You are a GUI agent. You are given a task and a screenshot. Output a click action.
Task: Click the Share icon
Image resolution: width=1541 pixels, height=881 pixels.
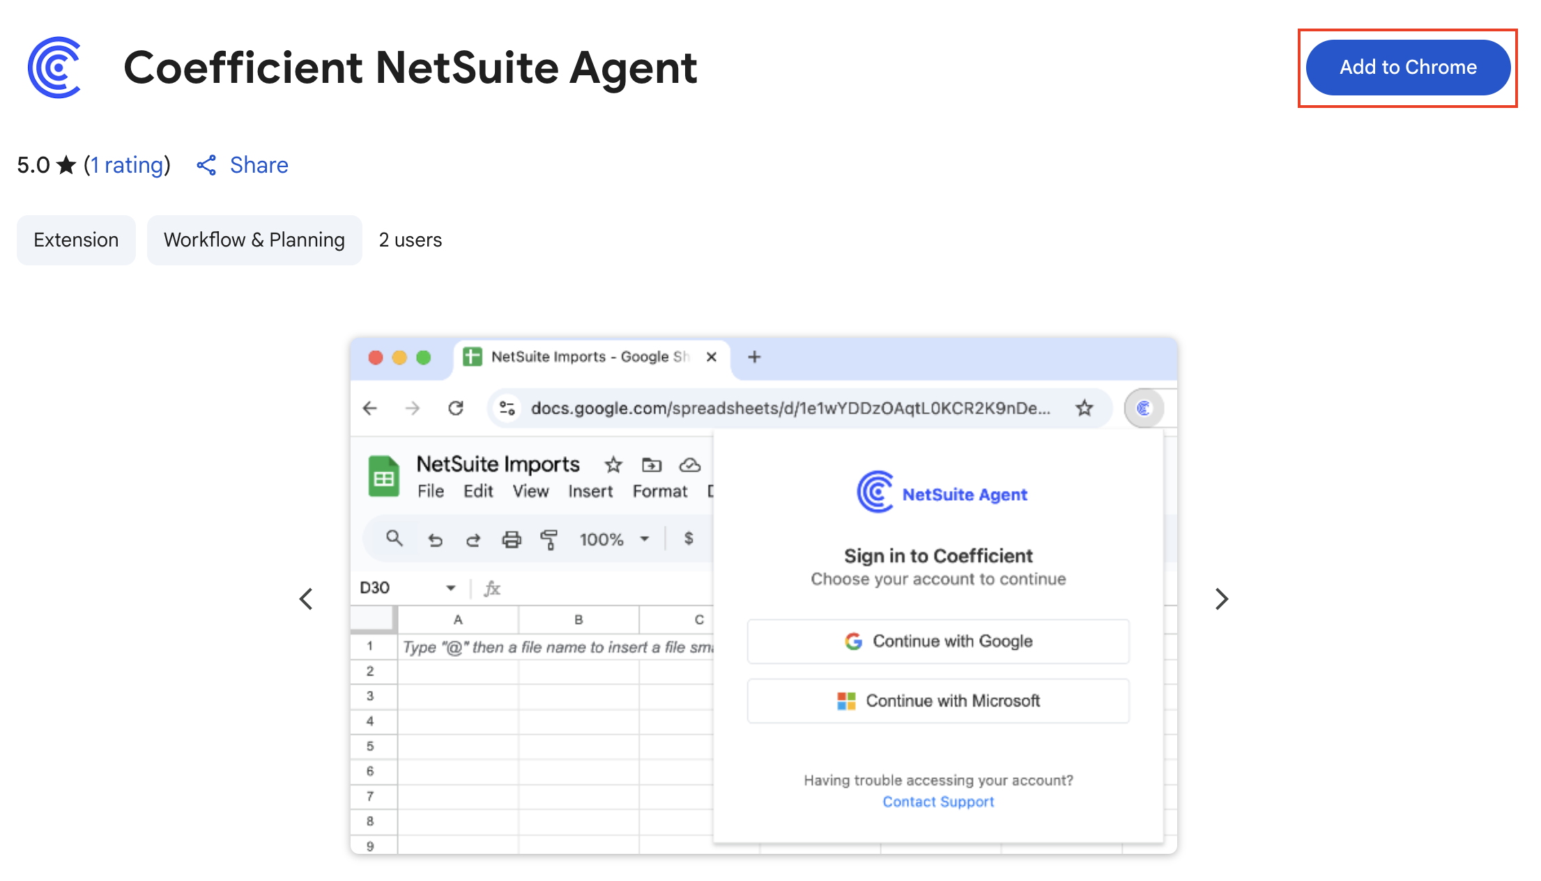tap(206, 165)
